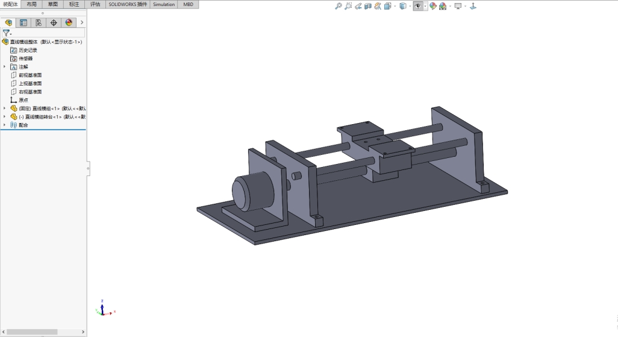
Task: Expand the 注解 folder in tree
Action: point(5,67)
